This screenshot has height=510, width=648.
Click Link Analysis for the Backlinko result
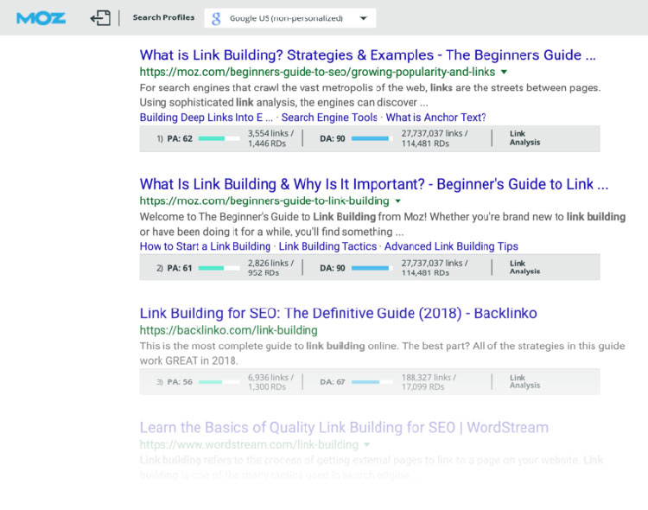coord(524,381)
